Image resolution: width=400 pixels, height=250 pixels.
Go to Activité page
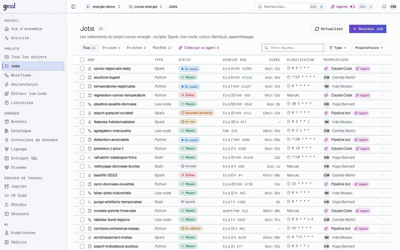pos(33,38)
